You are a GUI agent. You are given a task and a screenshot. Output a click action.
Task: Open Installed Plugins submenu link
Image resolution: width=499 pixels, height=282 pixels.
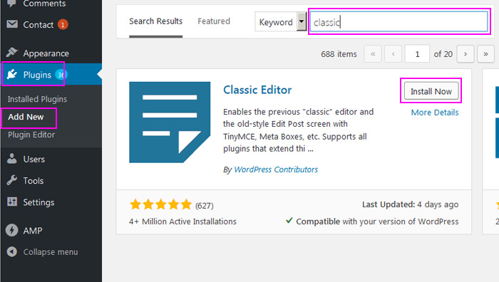pyautogui.click(x=37, y=99)
